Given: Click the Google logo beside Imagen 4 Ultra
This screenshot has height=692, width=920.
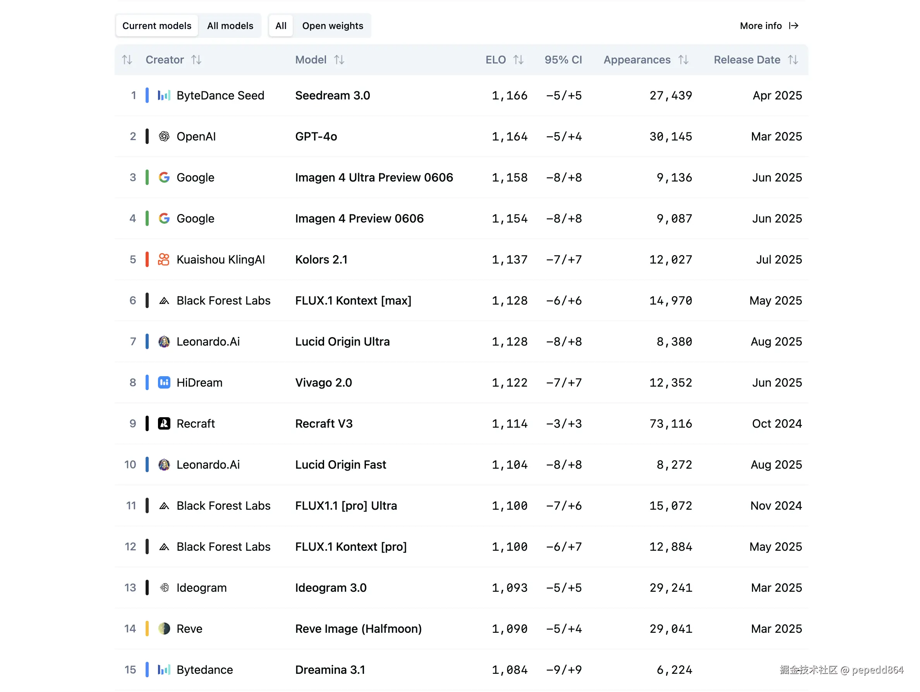Looking at the screenshot, I should click(x=164, y=178).
